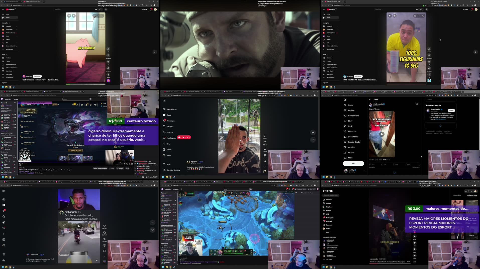
Task: Click the next-reel chevron on Instagram
Action: [313, 140]
